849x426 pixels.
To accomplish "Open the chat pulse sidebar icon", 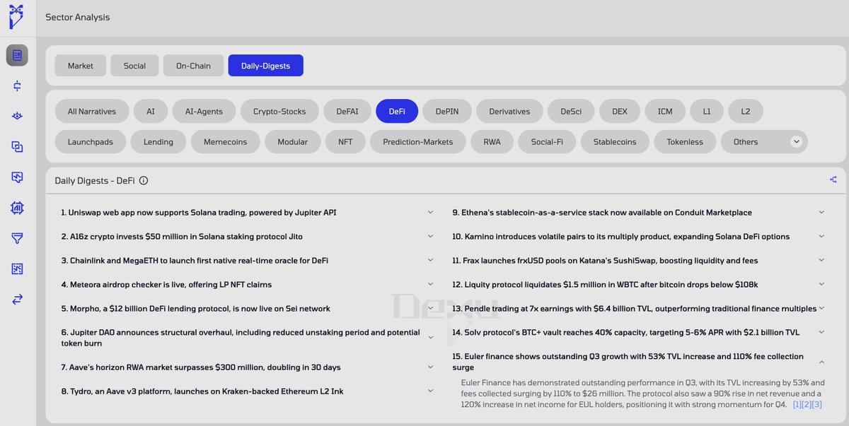I will 17,177.
